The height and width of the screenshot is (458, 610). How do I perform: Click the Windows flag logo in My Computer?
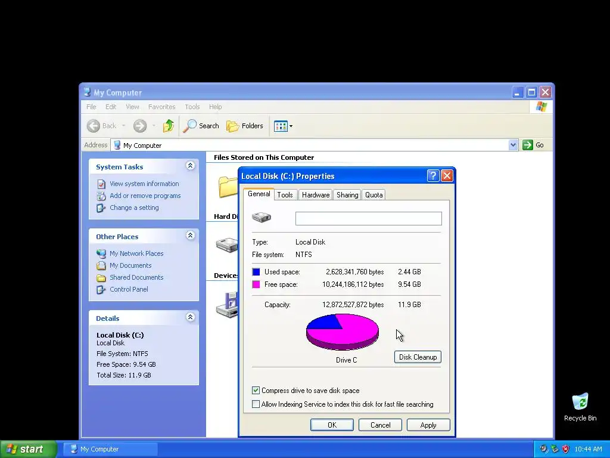(x=541, y=107)
